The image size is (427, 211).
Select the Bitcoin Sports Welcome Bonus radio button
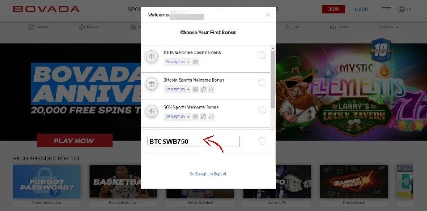pos(262,82)
